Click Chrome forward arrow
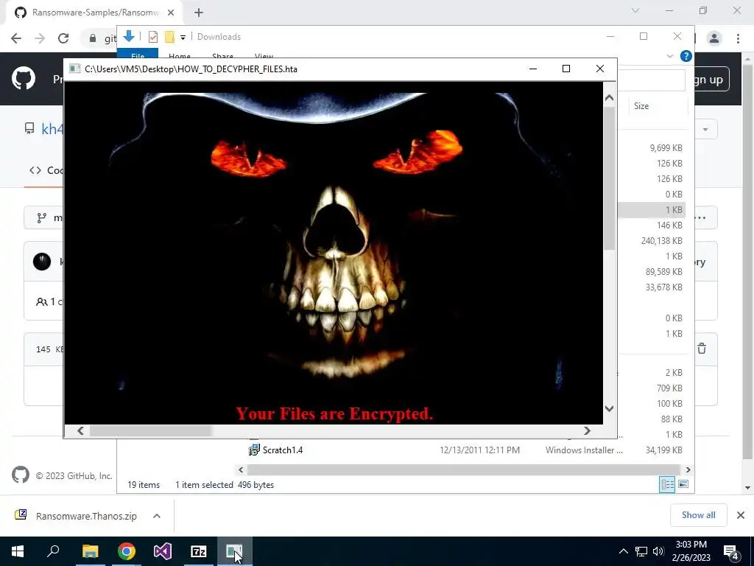Viewport: 754px width, 566px height. click(x=40, y=38)
